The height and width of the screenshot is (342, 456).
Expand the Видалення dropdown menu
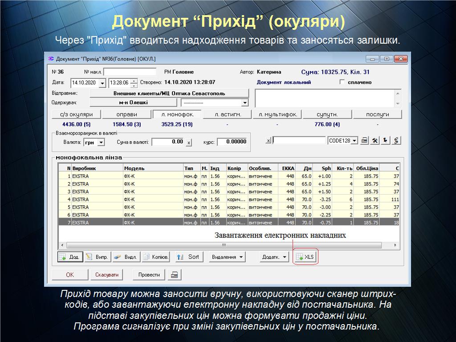click(228, 257)
